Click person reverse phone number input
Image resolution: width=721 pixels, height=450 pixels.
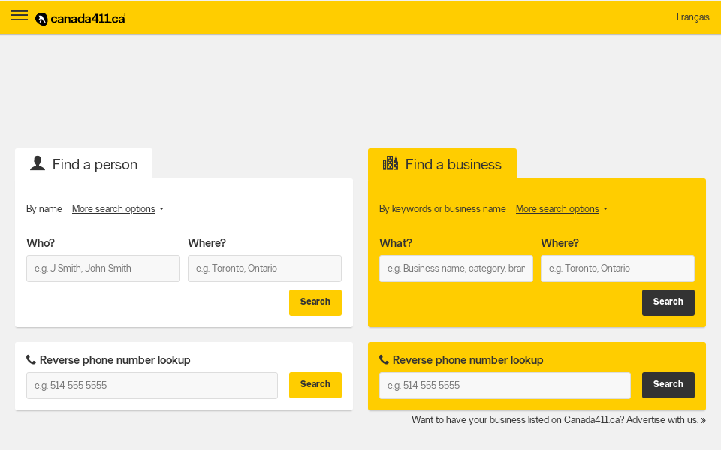coord(152,385)
